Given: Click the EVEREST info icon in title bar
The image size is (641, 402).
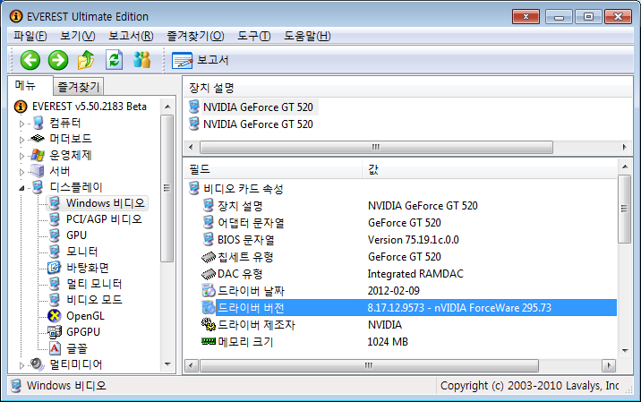Looking at the screenshot, I should 16,16.
